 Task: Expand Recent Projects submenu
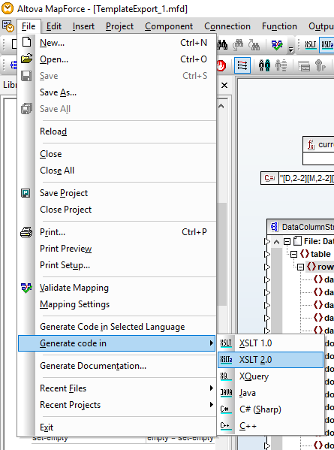[x=116, y=405]
